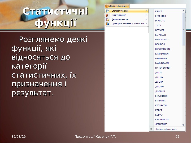The width and height of the screenshot is (191, 143).
Task: Select the FРАСП function
Action: tap(159, 11)
